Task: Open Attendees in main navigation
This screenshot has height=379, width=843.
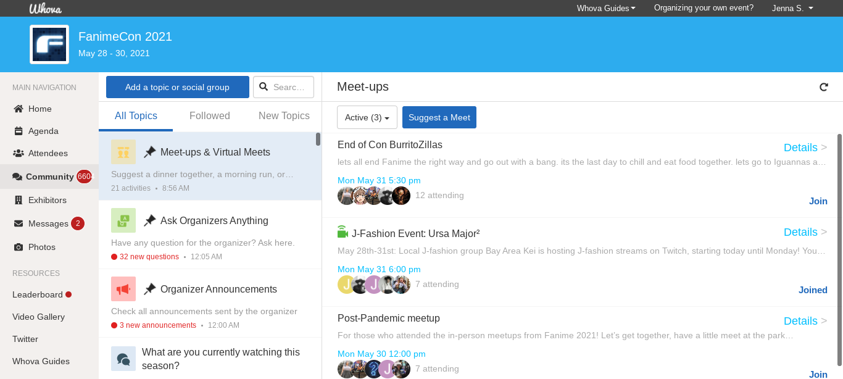Action: pos(49,153)
